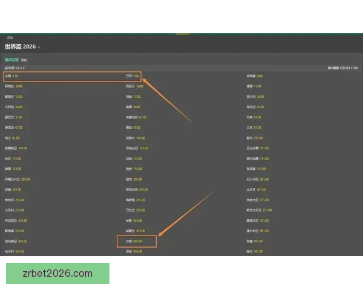The height and width of the screenshot is (290, 363).
Task: Click the market header row showing 1/2 1-2
Action: pos(181,68)
